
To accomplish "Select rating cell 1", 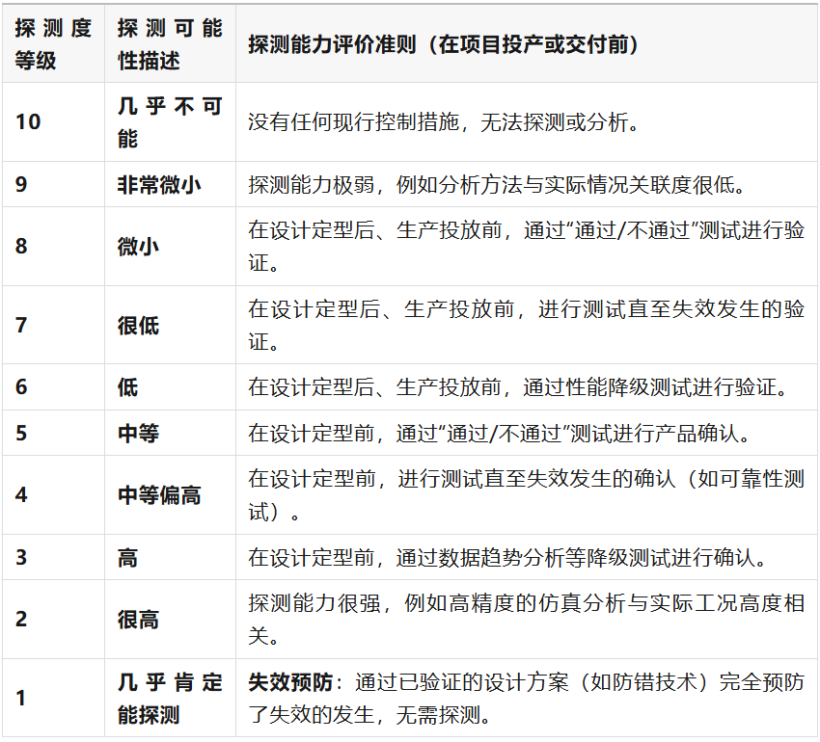I will (53, 698).
